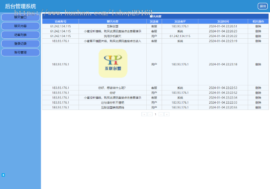Image resolution: width=270 pixels, height=189 pixels.
Task: Delete the message sent at 22:26:51
Action: [x=258, y=26]
